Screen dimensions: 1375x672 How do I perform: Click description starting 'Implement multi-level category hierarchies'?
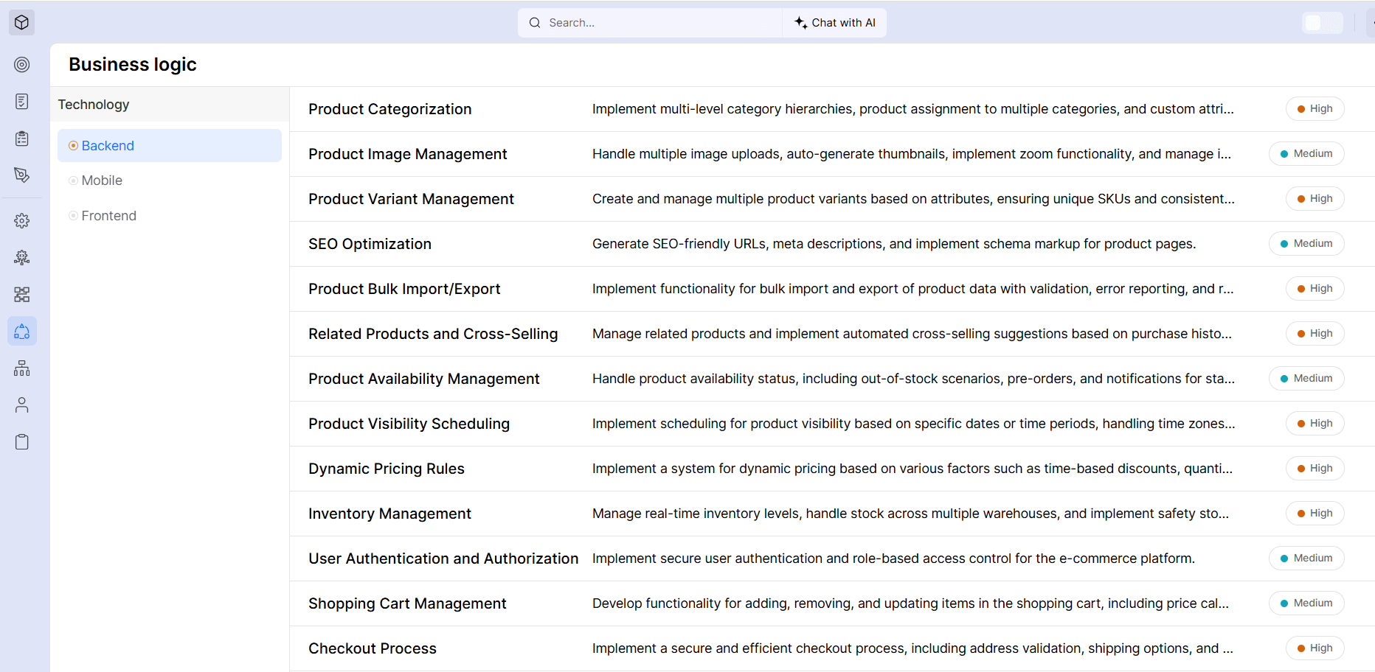(x=913, y=109)
